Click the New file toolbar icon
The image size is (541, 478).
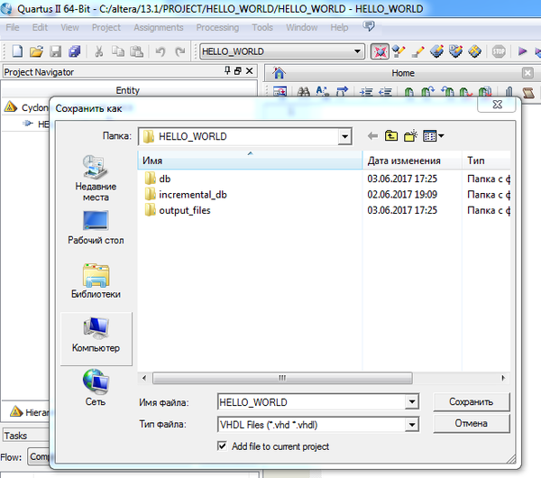[16, 51]
